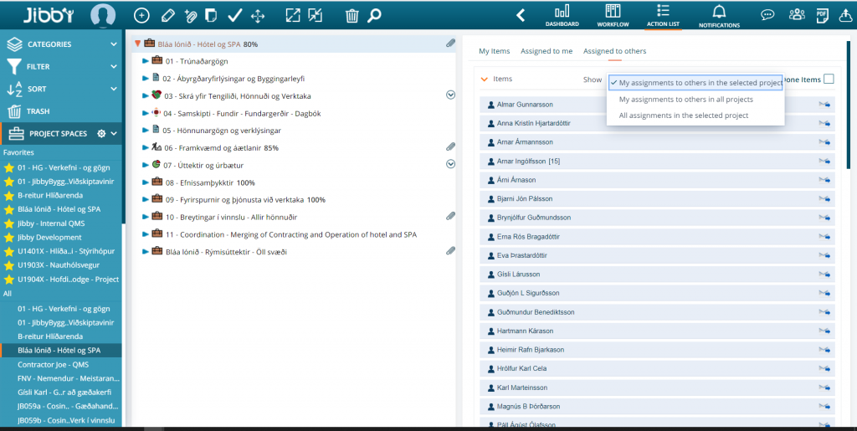Click the checkmark mark-done toolbar icon
This screenshot has width=857, height=431.
[x=234, y=16]
